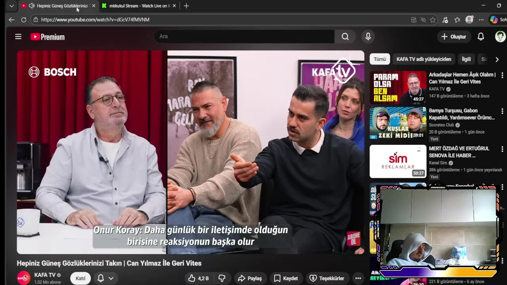The image size is (507, 285).
Task: Open the Param Olsa Ben Alsam thumbnail
Action: point(398,87)
